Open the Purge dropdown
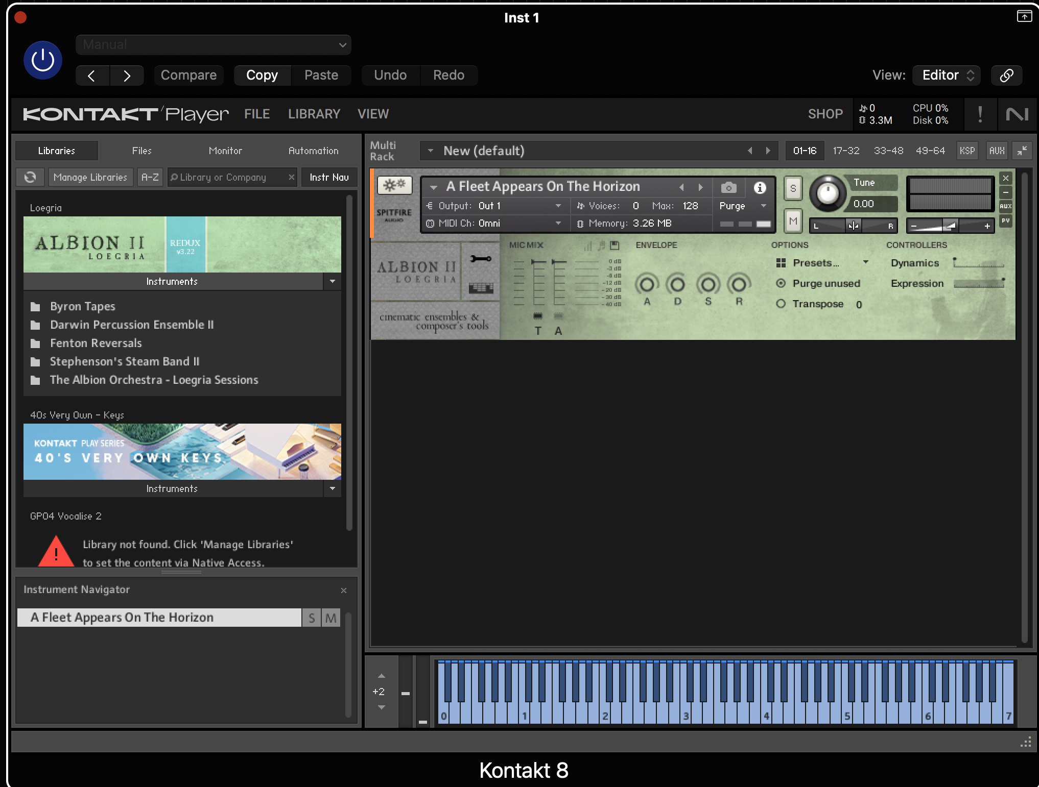The image size is (1039, 787). pyautogui.click(x=743, y=206)
